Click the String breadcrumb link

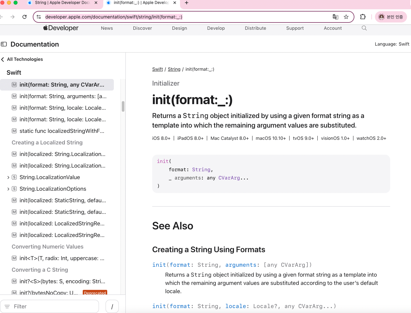pyautogui.click(x=174, y=69)
